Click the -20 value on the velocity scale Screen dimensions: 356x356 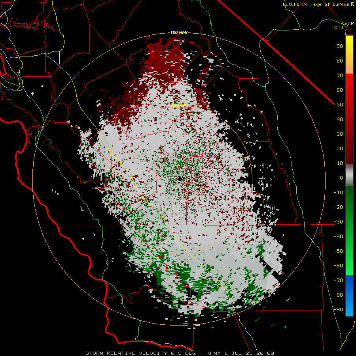pos(338,207)
